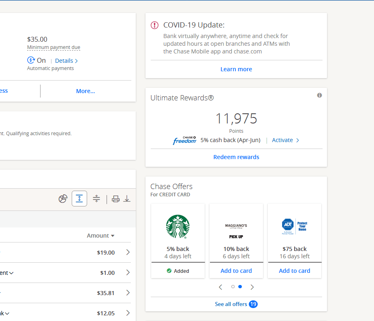Click the '16 days left' ADT text
The height and width of the screenshot is (321, 374).
point(295,256)
